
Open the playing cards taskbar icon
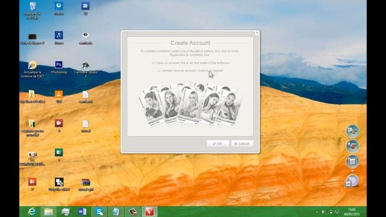[133, 212]
